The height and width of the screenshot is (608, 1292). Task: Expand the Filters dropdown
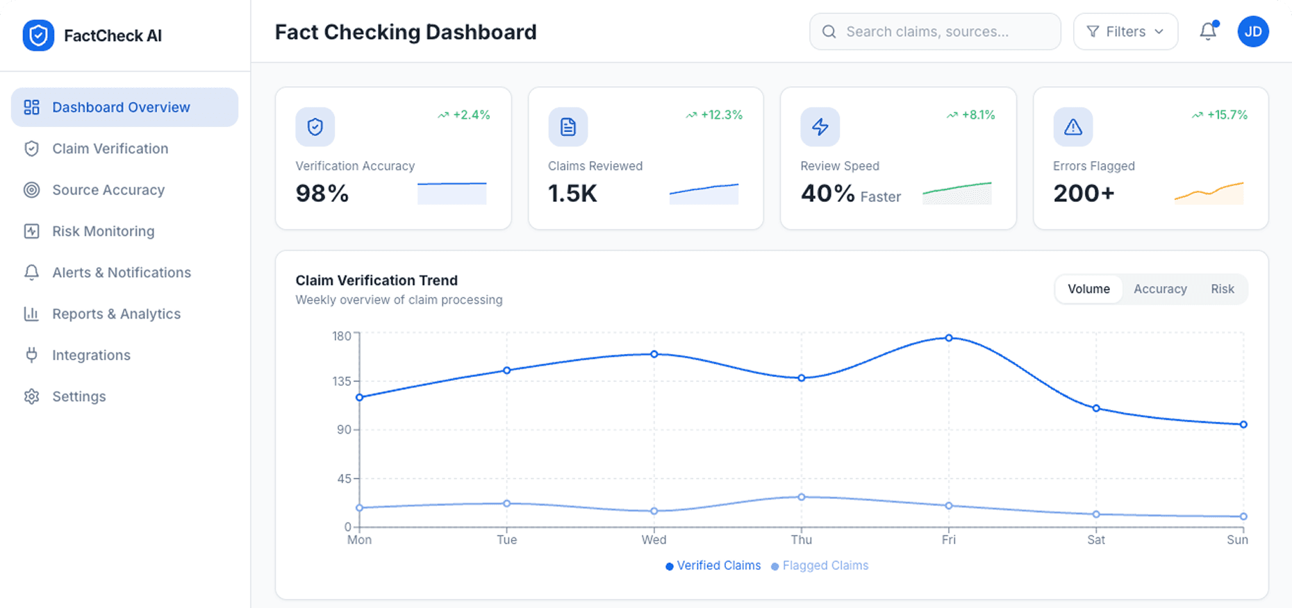point(1125,32)
